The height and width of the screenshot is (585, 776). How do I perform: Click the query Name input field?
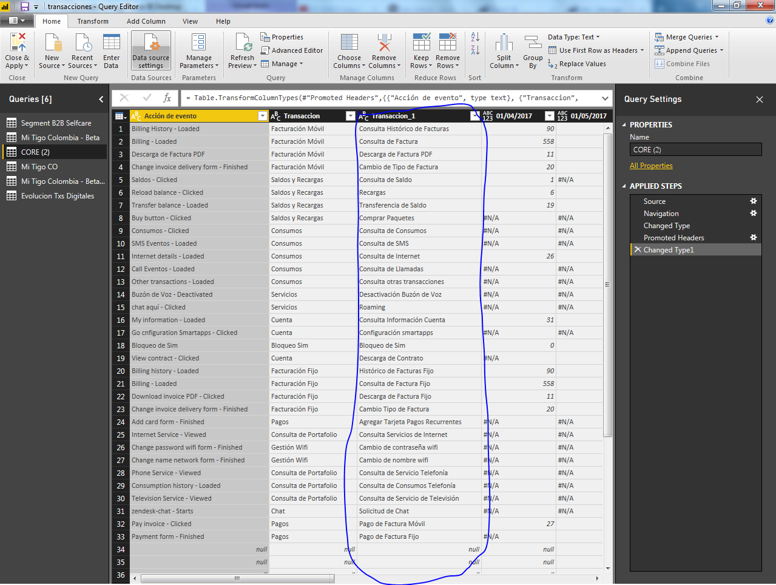coord(695,150)
